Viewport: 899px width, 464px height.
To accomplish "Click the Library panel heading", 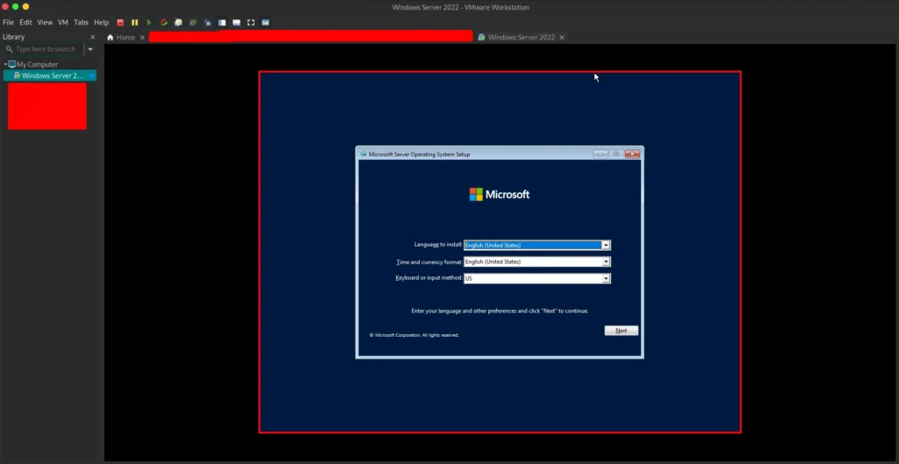I will (14, 37).
